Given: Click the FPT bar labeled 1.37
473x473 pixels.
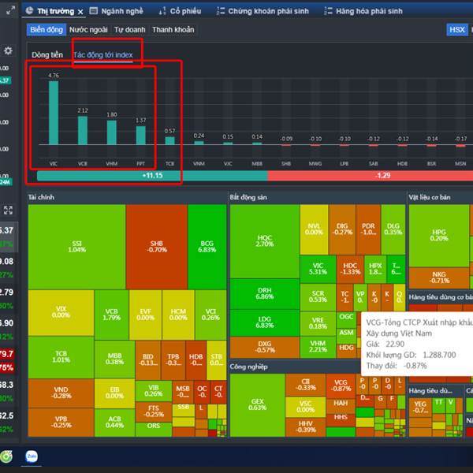Looking at the screenshot, I should point(140,136).
